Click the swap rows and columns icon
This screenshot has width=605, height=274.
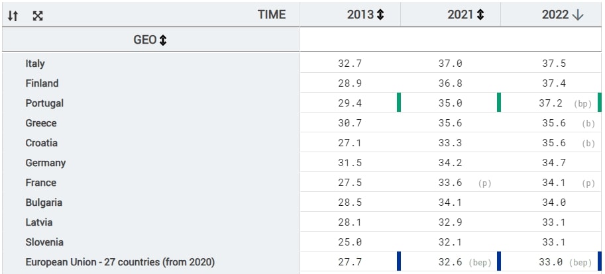coord(13,14)
